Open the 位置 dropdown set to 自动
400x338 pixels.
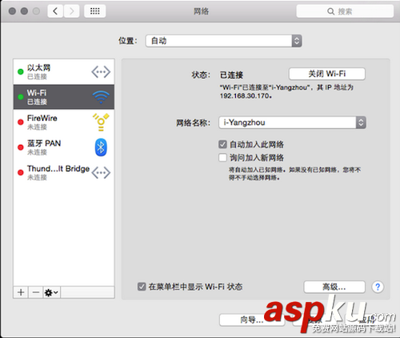(223, 41)
